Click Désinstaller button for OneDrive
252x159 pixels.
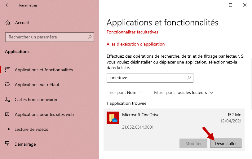[x=226, y=144]
